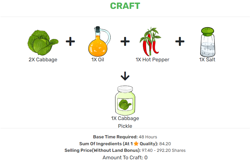Image resolution: width=250 pixels, height=163 pixels.
Task: Click the 1X Hot Pepper label
Action: [x=152, y=60]
